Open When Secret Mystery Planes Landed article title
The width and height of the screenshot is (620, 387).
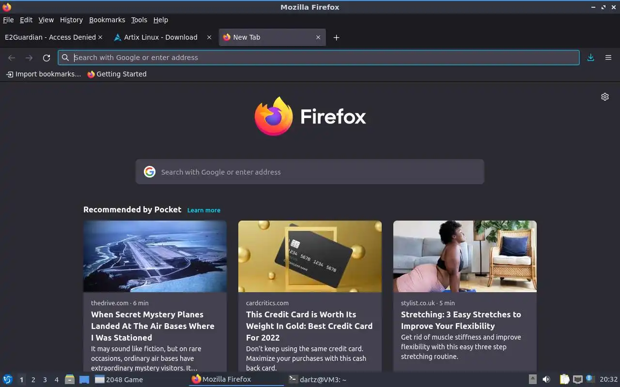click(153, 326)
